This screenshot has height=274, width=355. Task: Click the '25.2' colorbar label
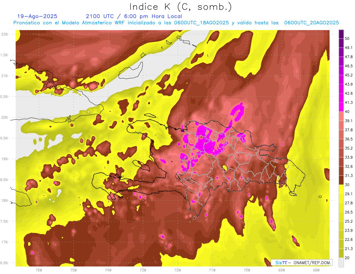click(x=348, y=221)
